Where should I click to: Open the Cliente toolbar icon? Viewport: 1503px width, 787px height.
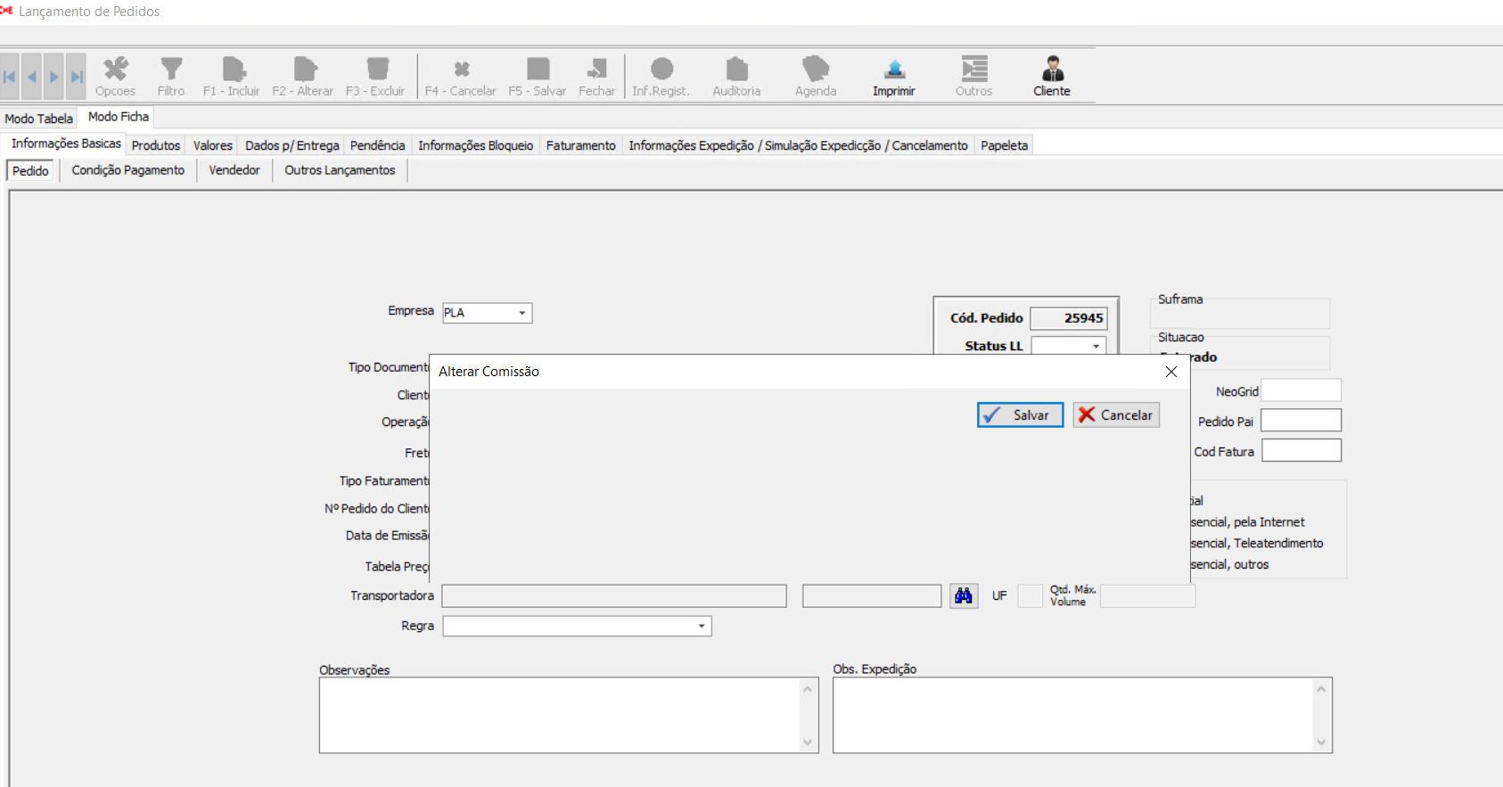coord(1052,70)
